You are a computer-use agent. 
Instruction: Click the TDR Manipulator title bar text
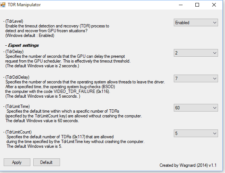(x=24, y=5)
